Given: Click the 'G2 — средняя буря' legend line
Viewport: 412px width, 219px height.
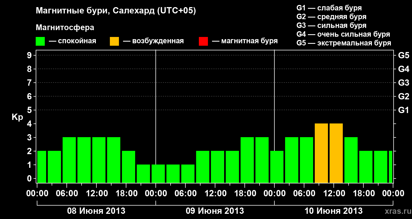Looking at the screenshot, I should click(331, 17).
